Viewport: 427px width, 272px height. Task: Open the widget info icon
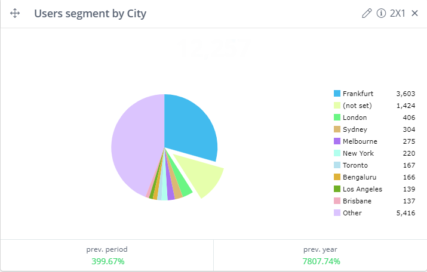tap(381, 14)
